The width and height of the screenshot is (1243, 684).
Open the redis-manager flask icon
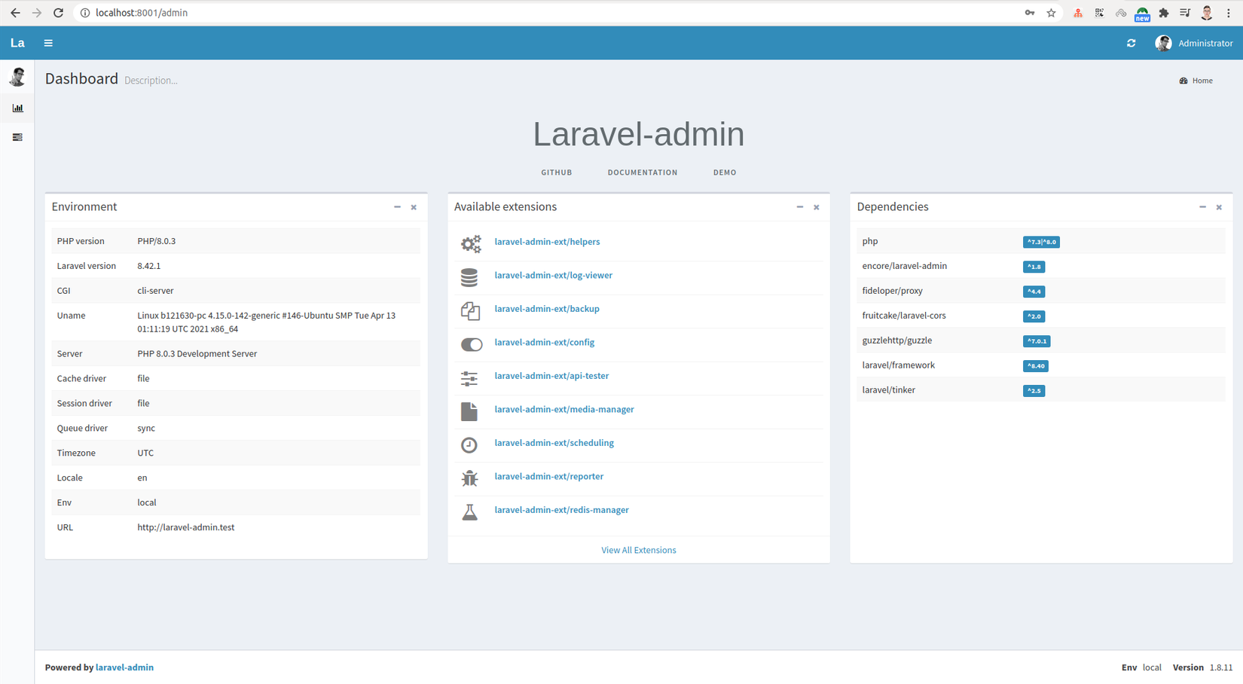(470, 511)
